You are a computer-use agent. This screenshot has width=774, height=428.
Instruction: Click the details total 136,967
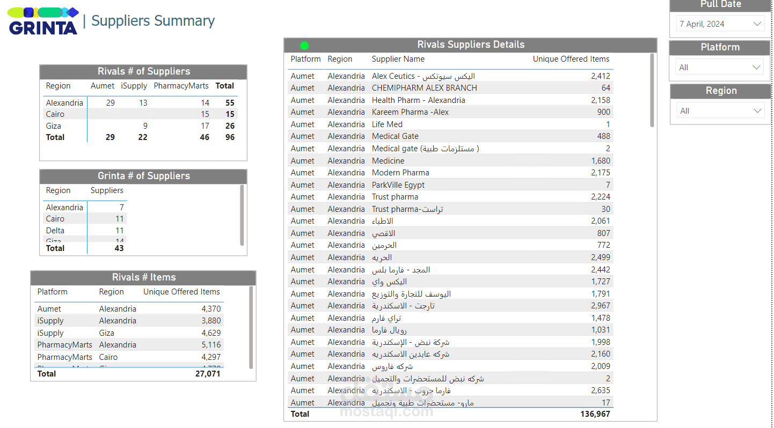[595, 414]
